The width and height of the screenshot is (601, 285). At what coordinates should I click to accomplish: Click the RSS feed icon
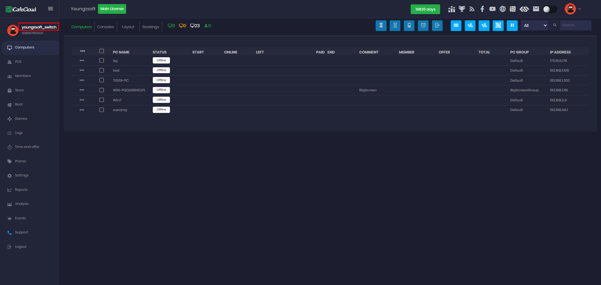click(472, 9)
